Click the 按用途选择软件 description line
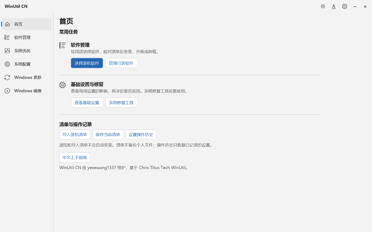372x232 pixels. 115,52
